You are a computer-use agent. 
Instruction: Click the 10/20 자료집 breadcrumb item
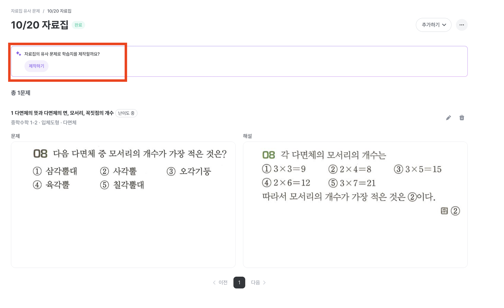point(59,11)
